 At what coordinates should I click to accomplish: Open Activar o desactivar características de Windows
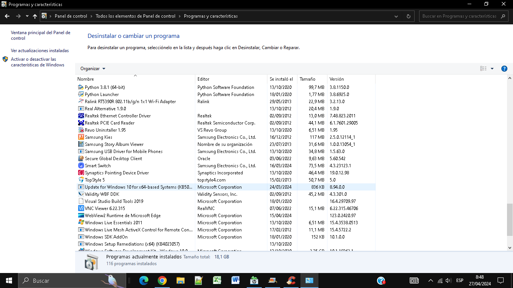coord(38,62)
